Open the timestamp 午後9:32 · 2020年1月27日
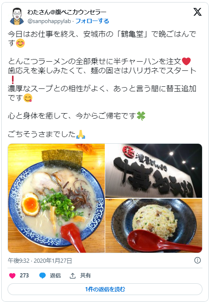This screenshot has width=210, height=303. pos(40,261)
